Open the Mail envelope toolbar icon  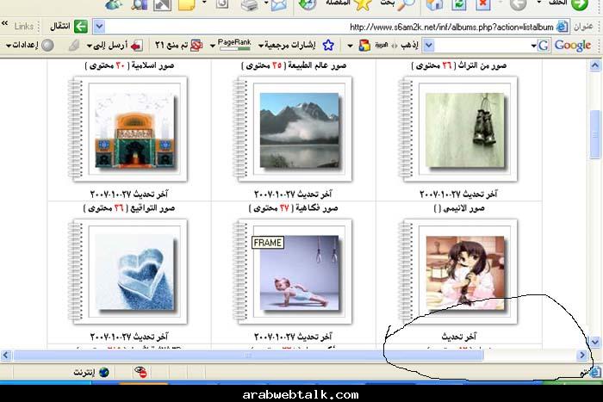[278, 4]
